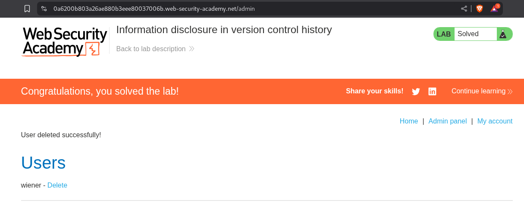Share on Twitter via bird icon
The width and height of the screenshot is (524, 216).
pos(416,91)
